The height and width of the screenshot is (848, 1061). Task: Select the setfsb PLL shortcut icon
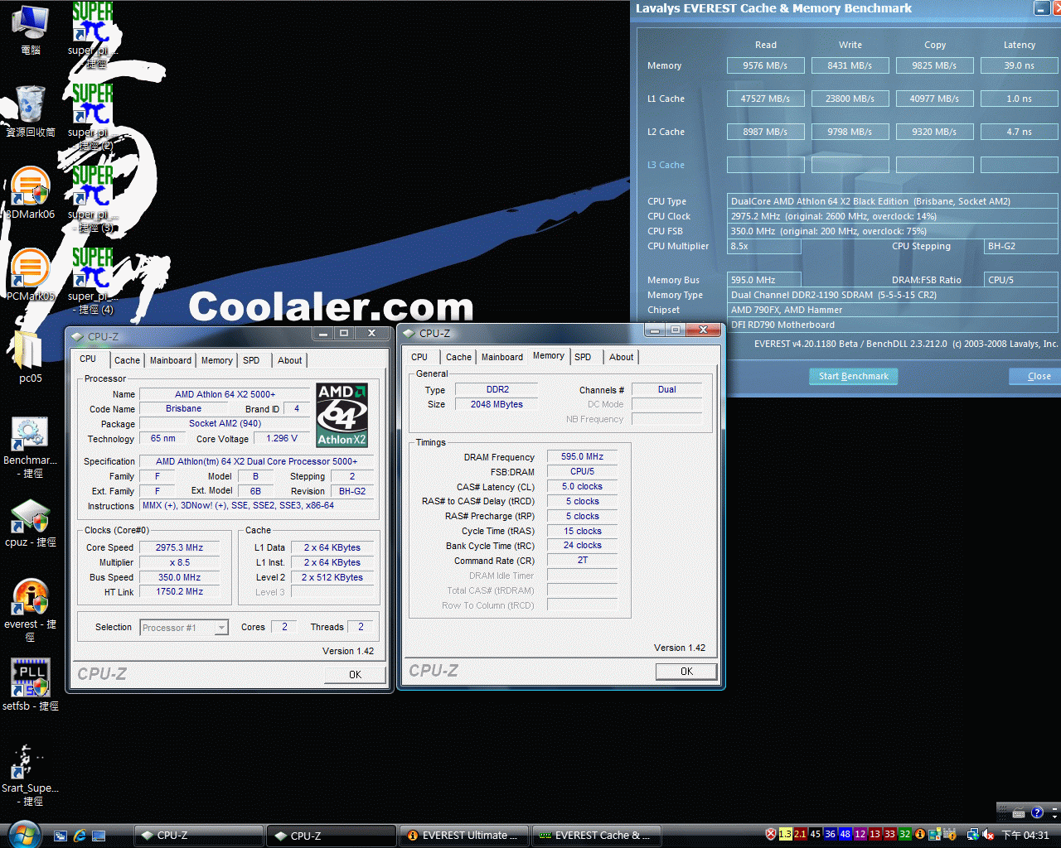[31, 684]
